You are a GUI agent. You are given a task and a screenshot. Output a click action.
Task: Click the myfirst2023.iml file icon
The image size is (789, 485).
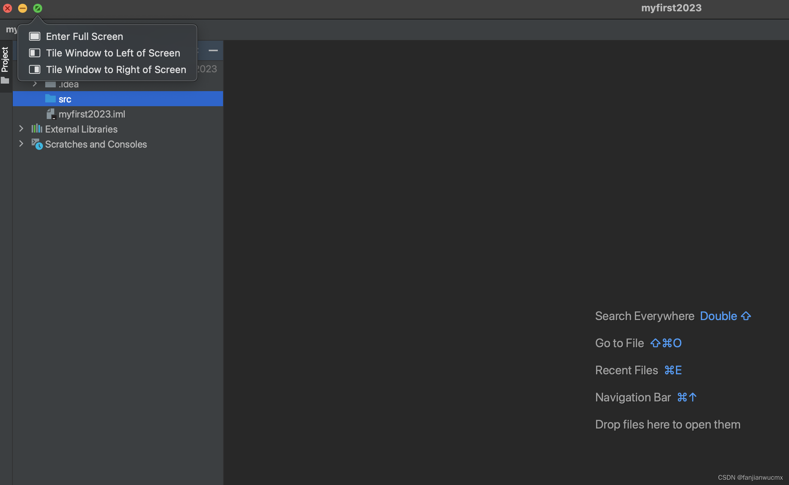[50, 114]
